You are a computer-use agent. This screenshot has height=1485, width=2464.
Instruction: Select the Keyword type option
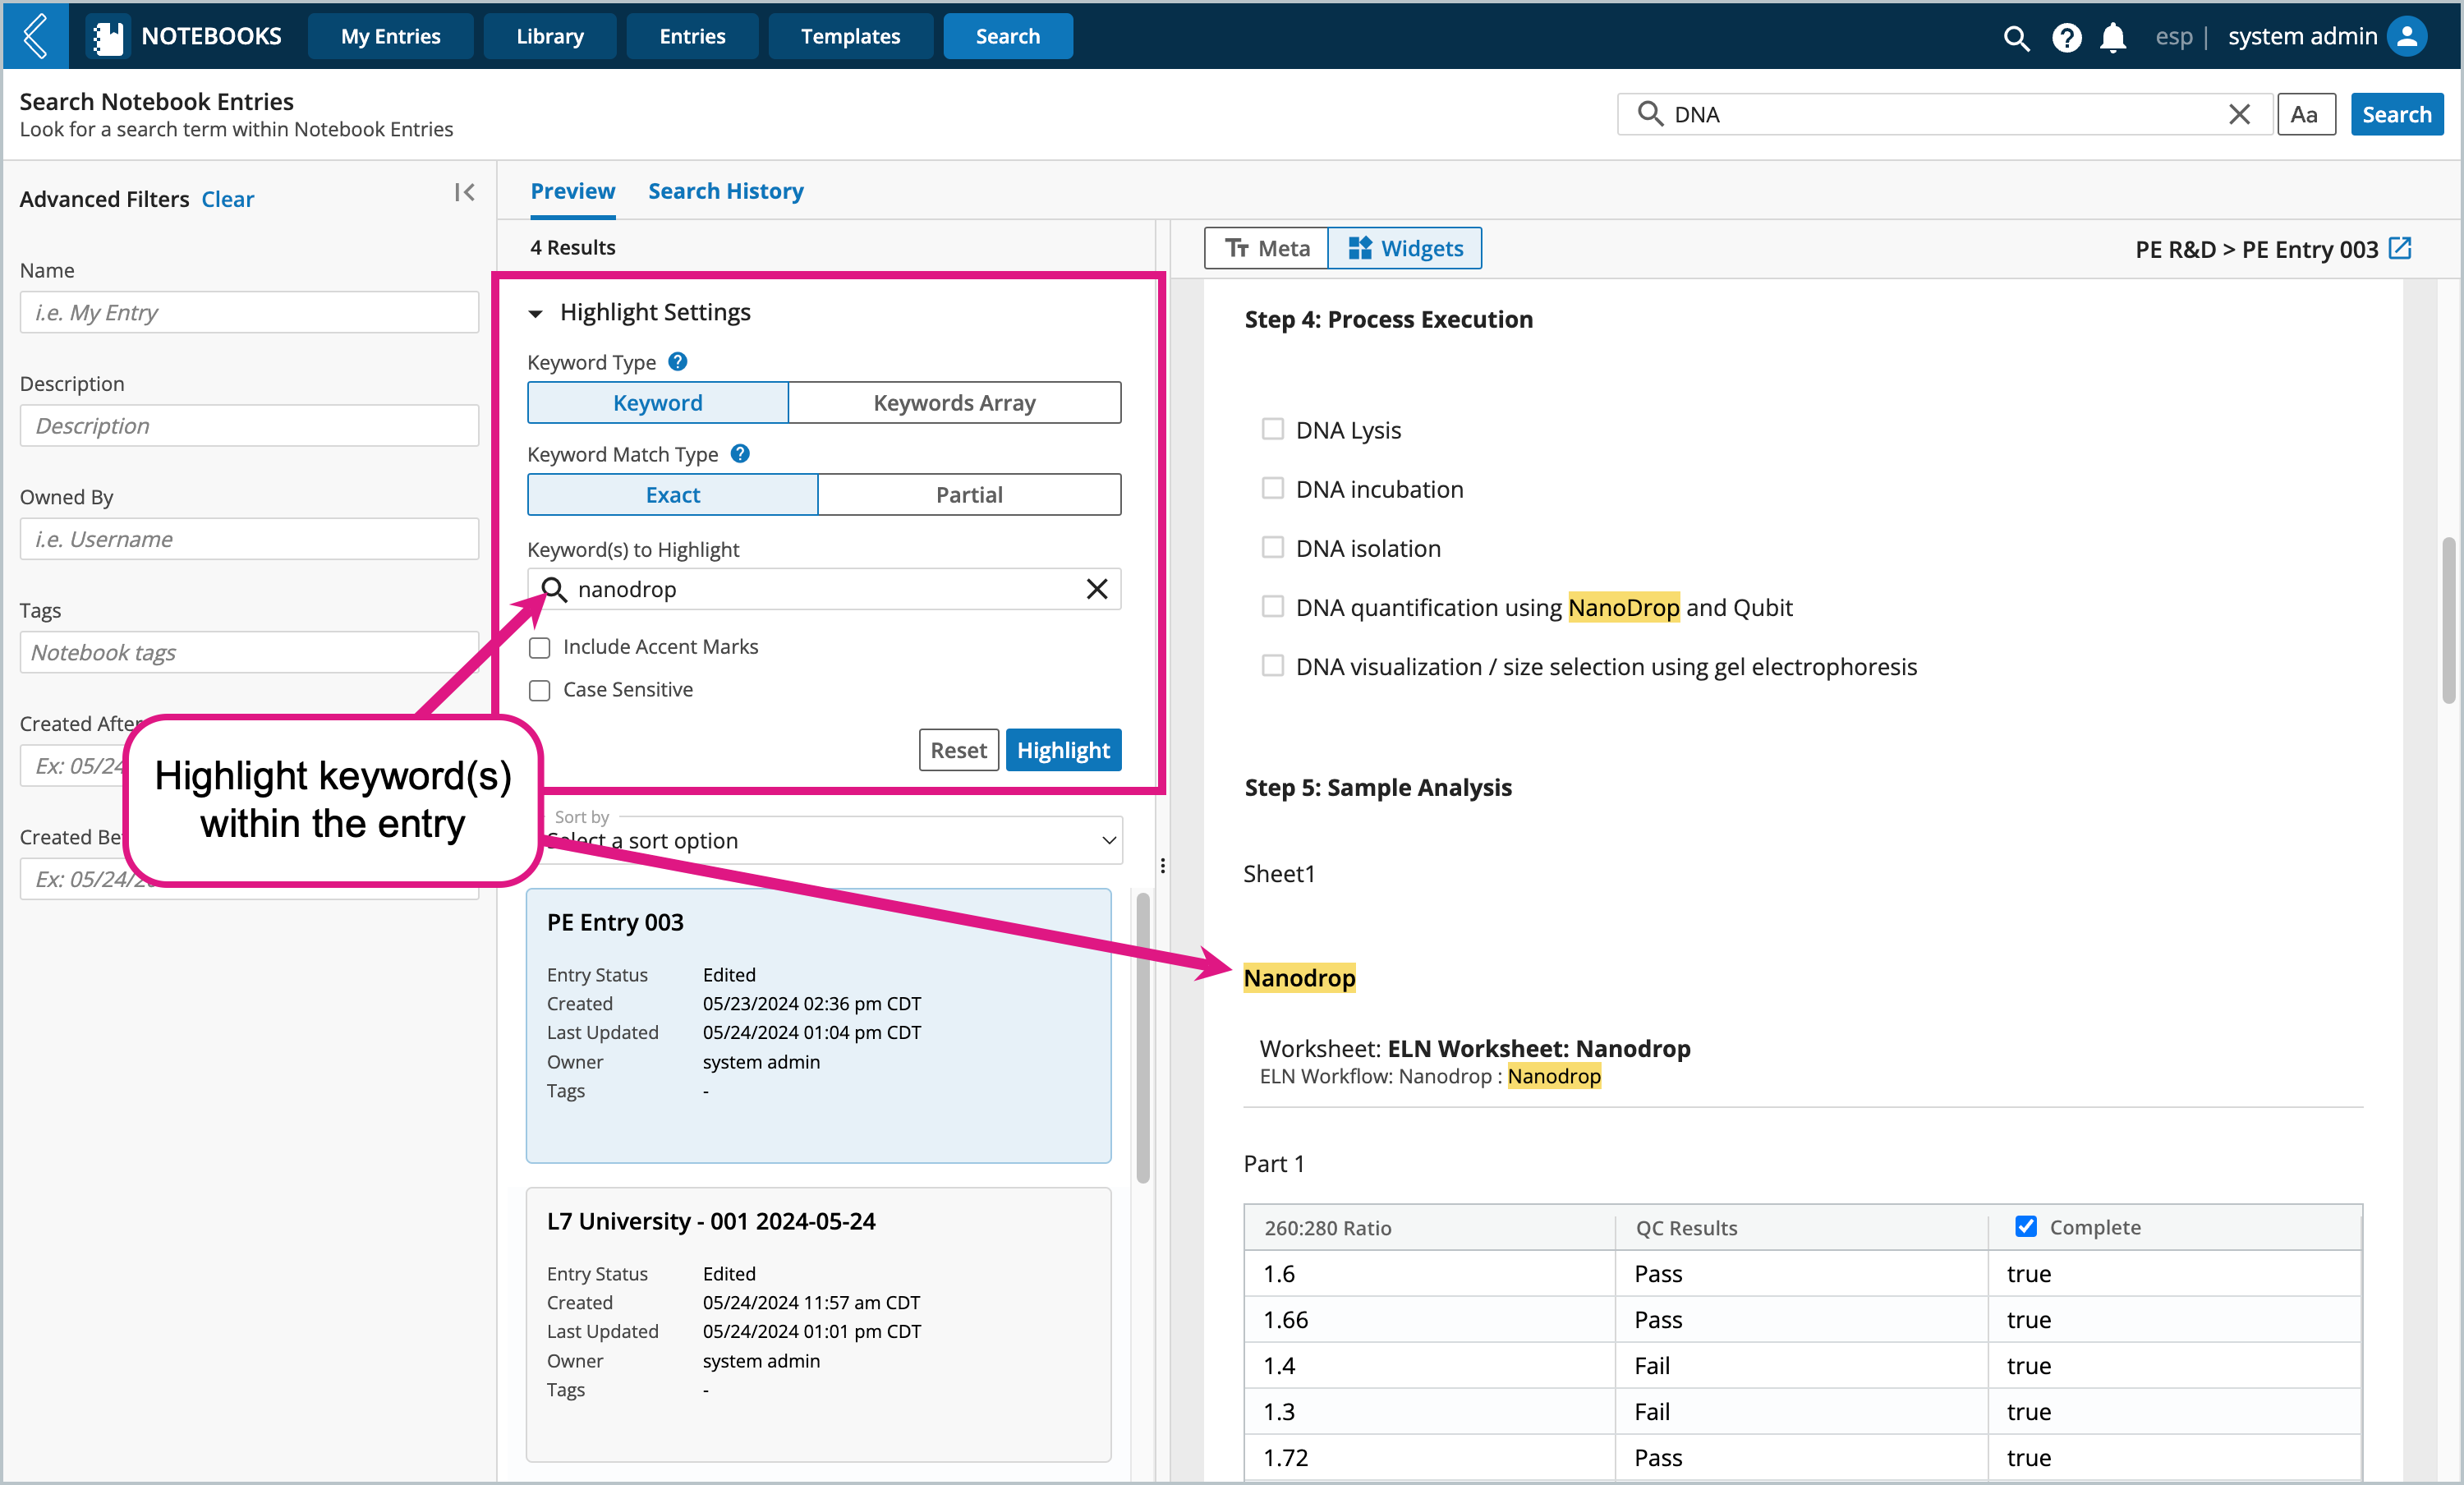pyautogui.click(x=658, y=402)
